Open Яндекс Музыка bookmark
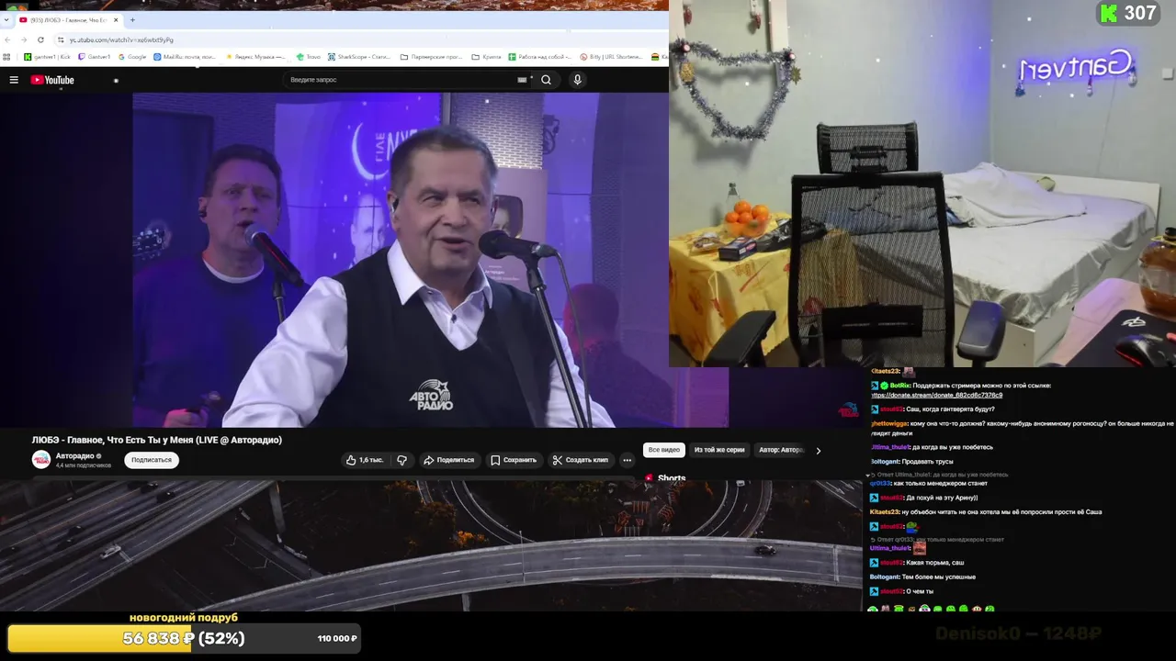The height and width of the screenshot is (661, 1176). click(x=256, y=57)
